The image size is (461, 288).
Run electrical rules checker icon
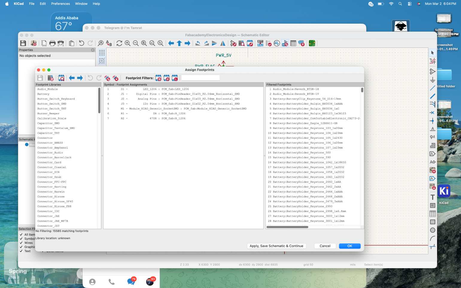(269, 43)
